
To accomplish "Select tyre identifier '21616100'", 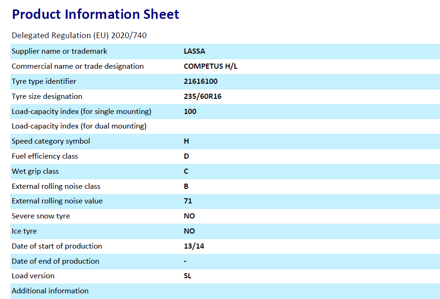I will 200,81.
